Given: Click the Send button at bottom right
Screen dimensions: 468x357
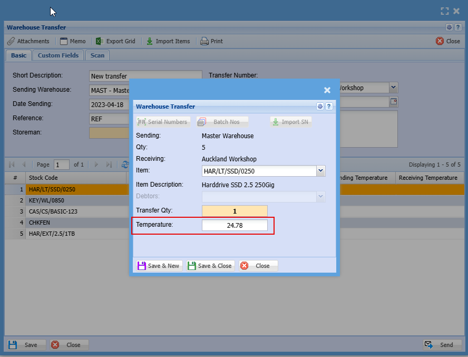Looking at the screenshot, I should [x=441, y=345].
